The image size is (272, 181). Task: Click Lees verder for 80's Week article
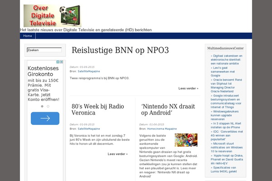tap(117, 154)
